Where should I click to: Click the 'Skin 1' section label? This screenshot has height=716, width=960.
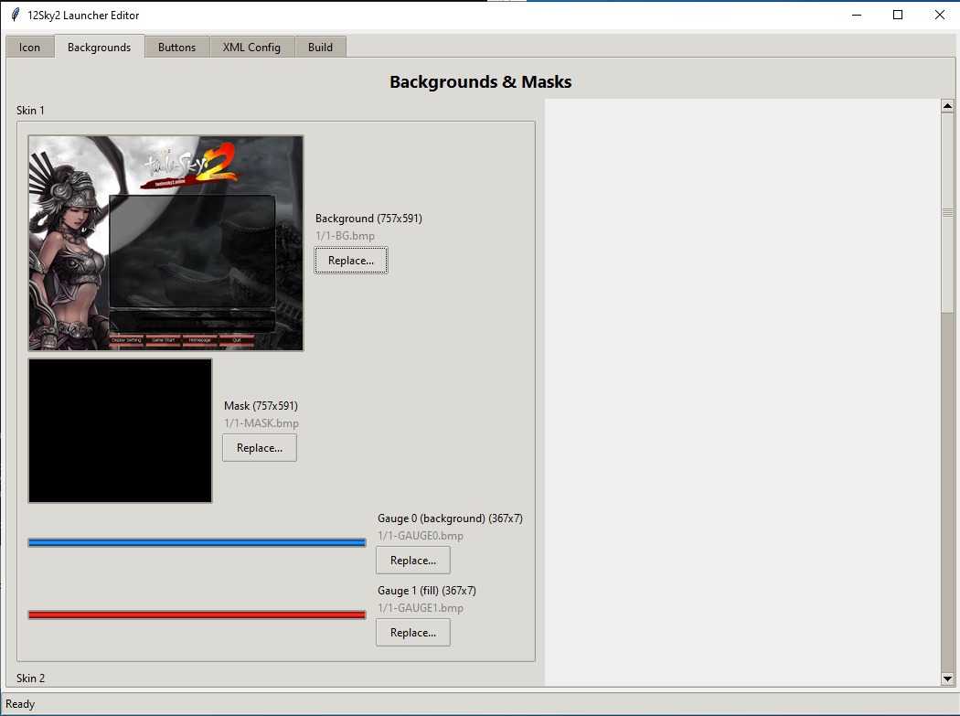click(30, 111)
